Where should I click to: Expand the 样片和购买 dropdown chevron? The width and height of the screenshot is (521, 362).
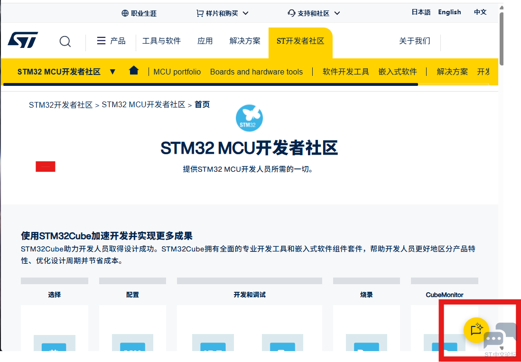click(x=245, y=13)
